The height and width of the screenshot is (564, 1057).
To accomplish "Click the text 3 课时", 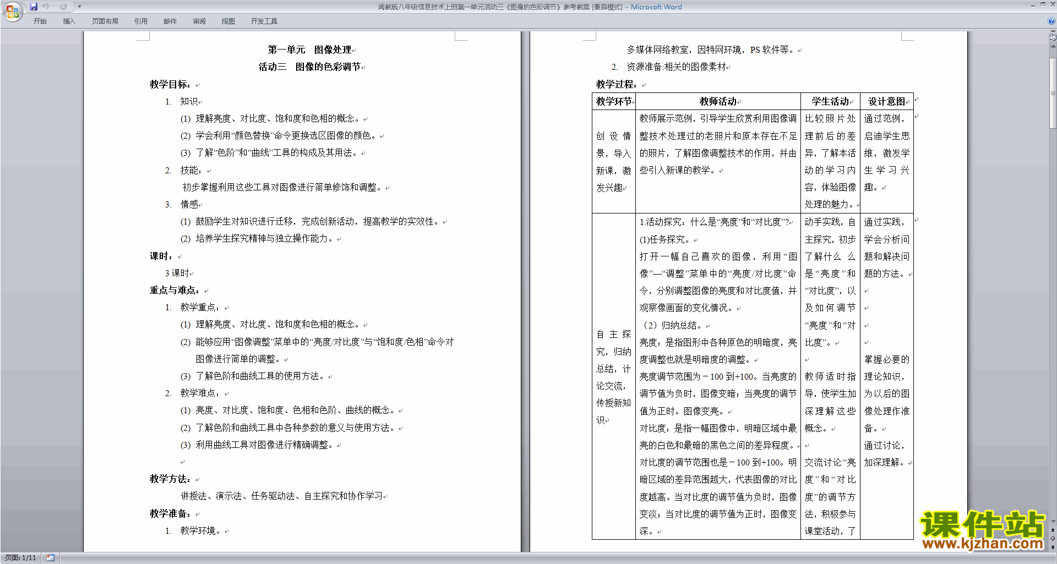I will 177,273.
